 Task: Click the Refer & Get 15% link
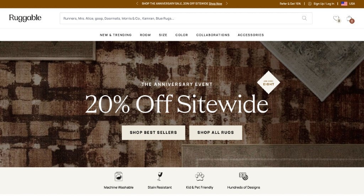pyautogui.click(x=290, y=4)
